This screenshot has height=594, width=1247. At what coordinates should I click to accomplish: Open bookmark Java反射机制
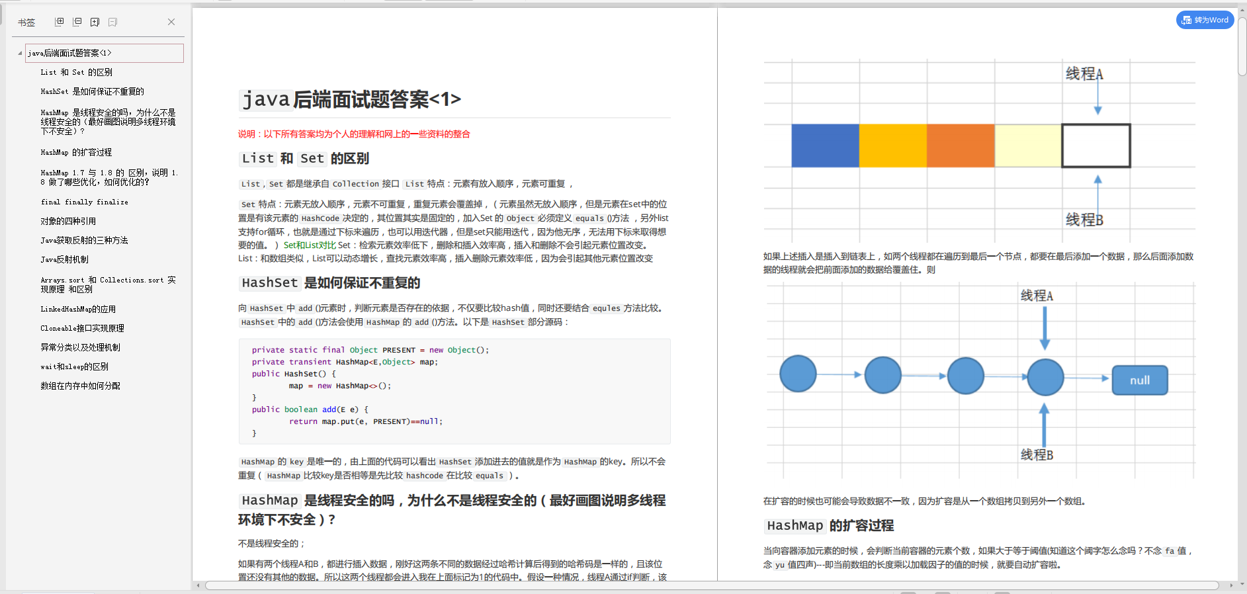click(x=64, y=259)
